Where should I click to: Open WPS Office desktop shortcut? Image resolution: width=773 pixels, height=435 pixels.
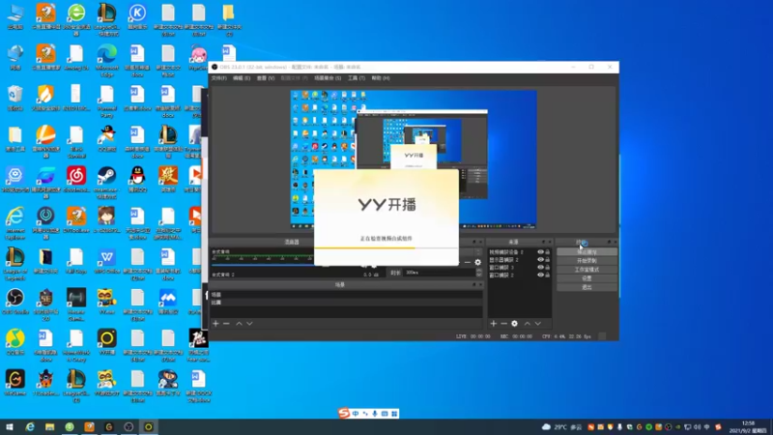pyautogui.click(x=106, y=261)
